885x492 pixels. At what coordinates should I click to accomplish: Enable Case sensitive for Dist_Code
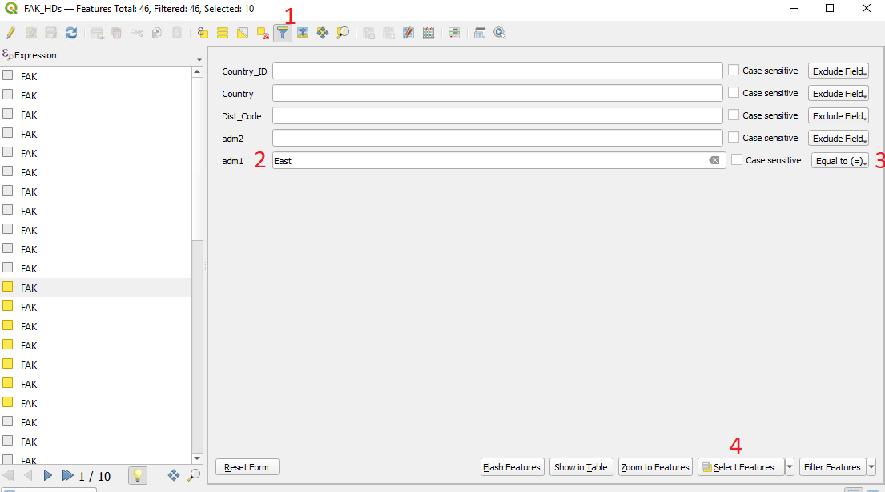(734, 115)
